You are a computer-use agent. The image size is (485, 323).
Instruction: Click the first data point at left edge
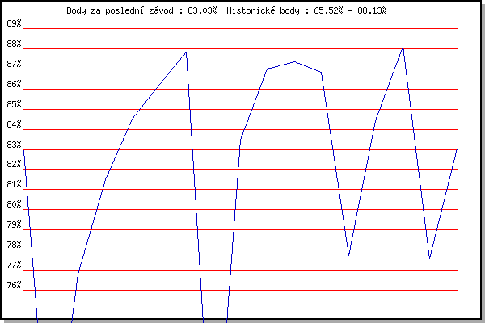[x=24, y=149]
